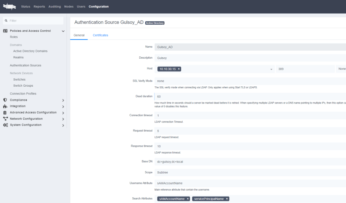
Task: Open Active Directory Domains in sidebar
Action: 30,51
